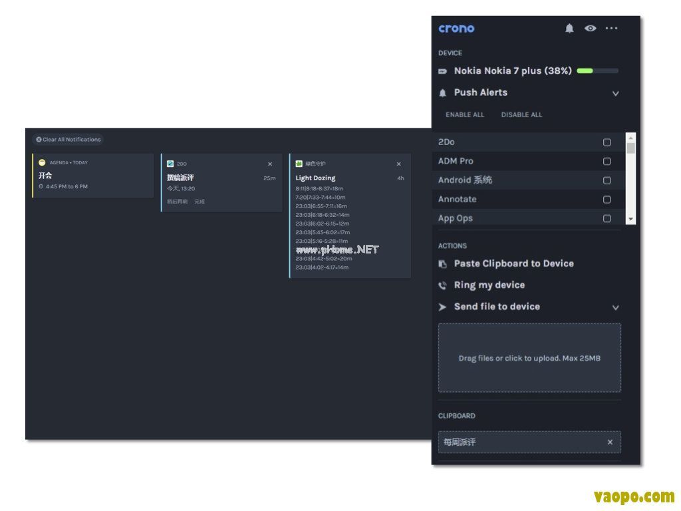Click the Nokia 7 plus battery bar

click(598, 71)
